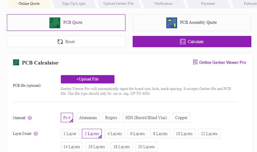This screenshot has width=257, height=152.
Task: Choose Copper as the material
Action: (x=181, y=118)
